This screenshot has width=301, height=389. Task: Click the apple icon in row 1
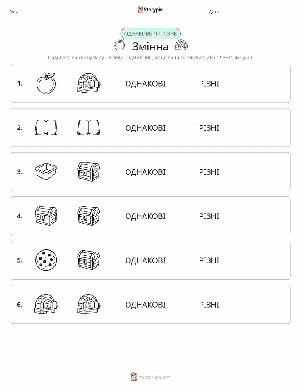tap(46, 83)
